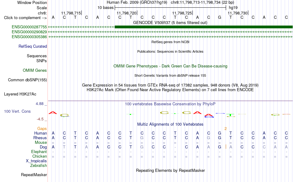Image resolution: width=293 pixels, height=182 pixels.
Task: Click the ENSG00000287755 gene label
Action: coord(29,27)
